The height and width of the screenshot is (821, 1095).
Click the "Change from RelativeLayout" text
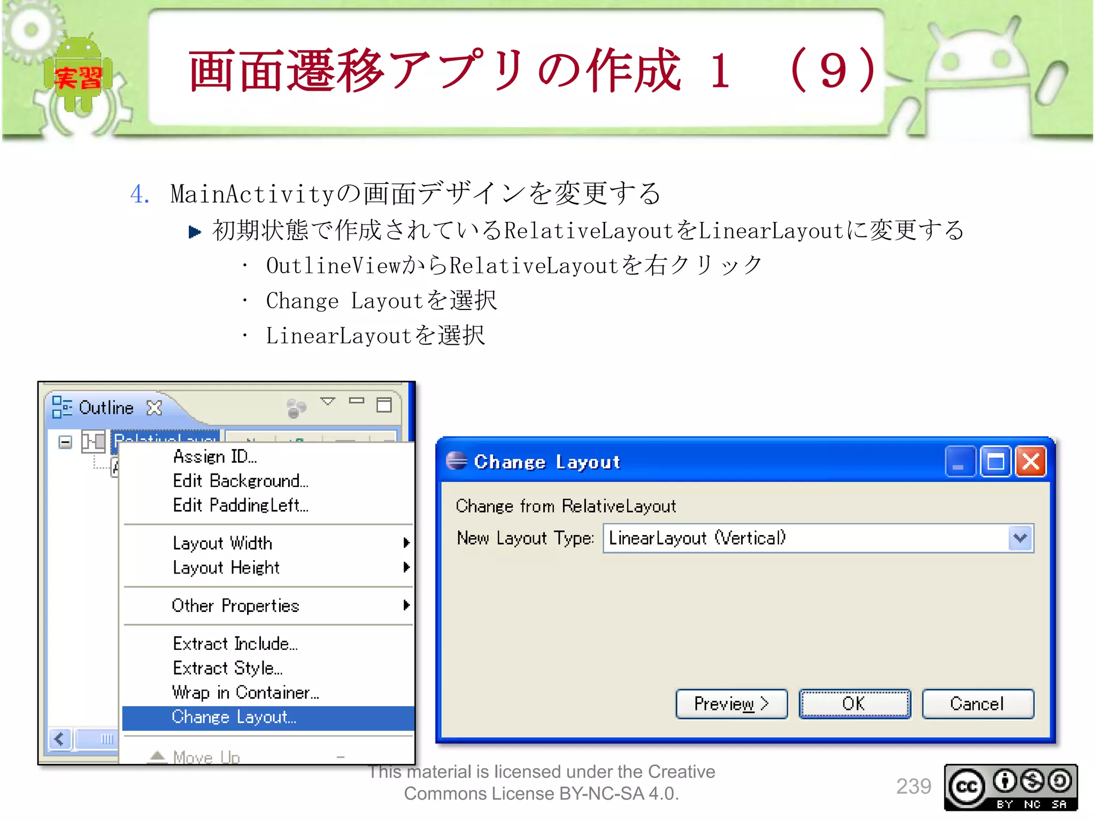pos(566,506)
